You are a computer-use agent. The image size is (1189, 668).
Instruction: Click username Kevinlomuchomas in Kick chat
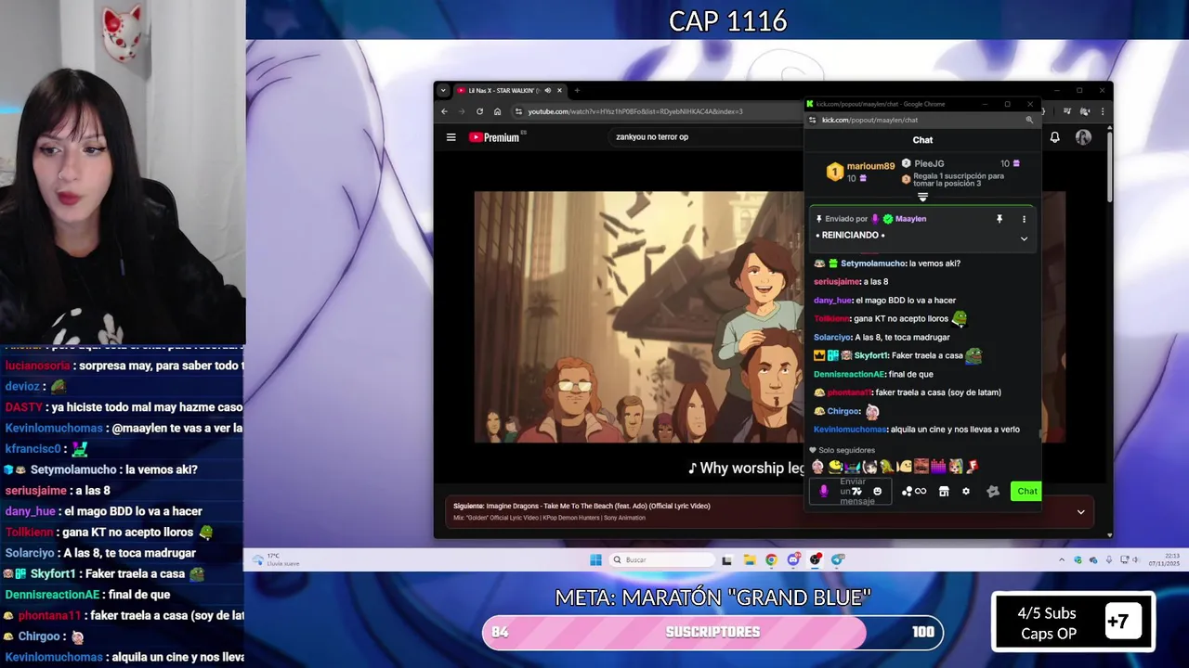coord(850,430)
